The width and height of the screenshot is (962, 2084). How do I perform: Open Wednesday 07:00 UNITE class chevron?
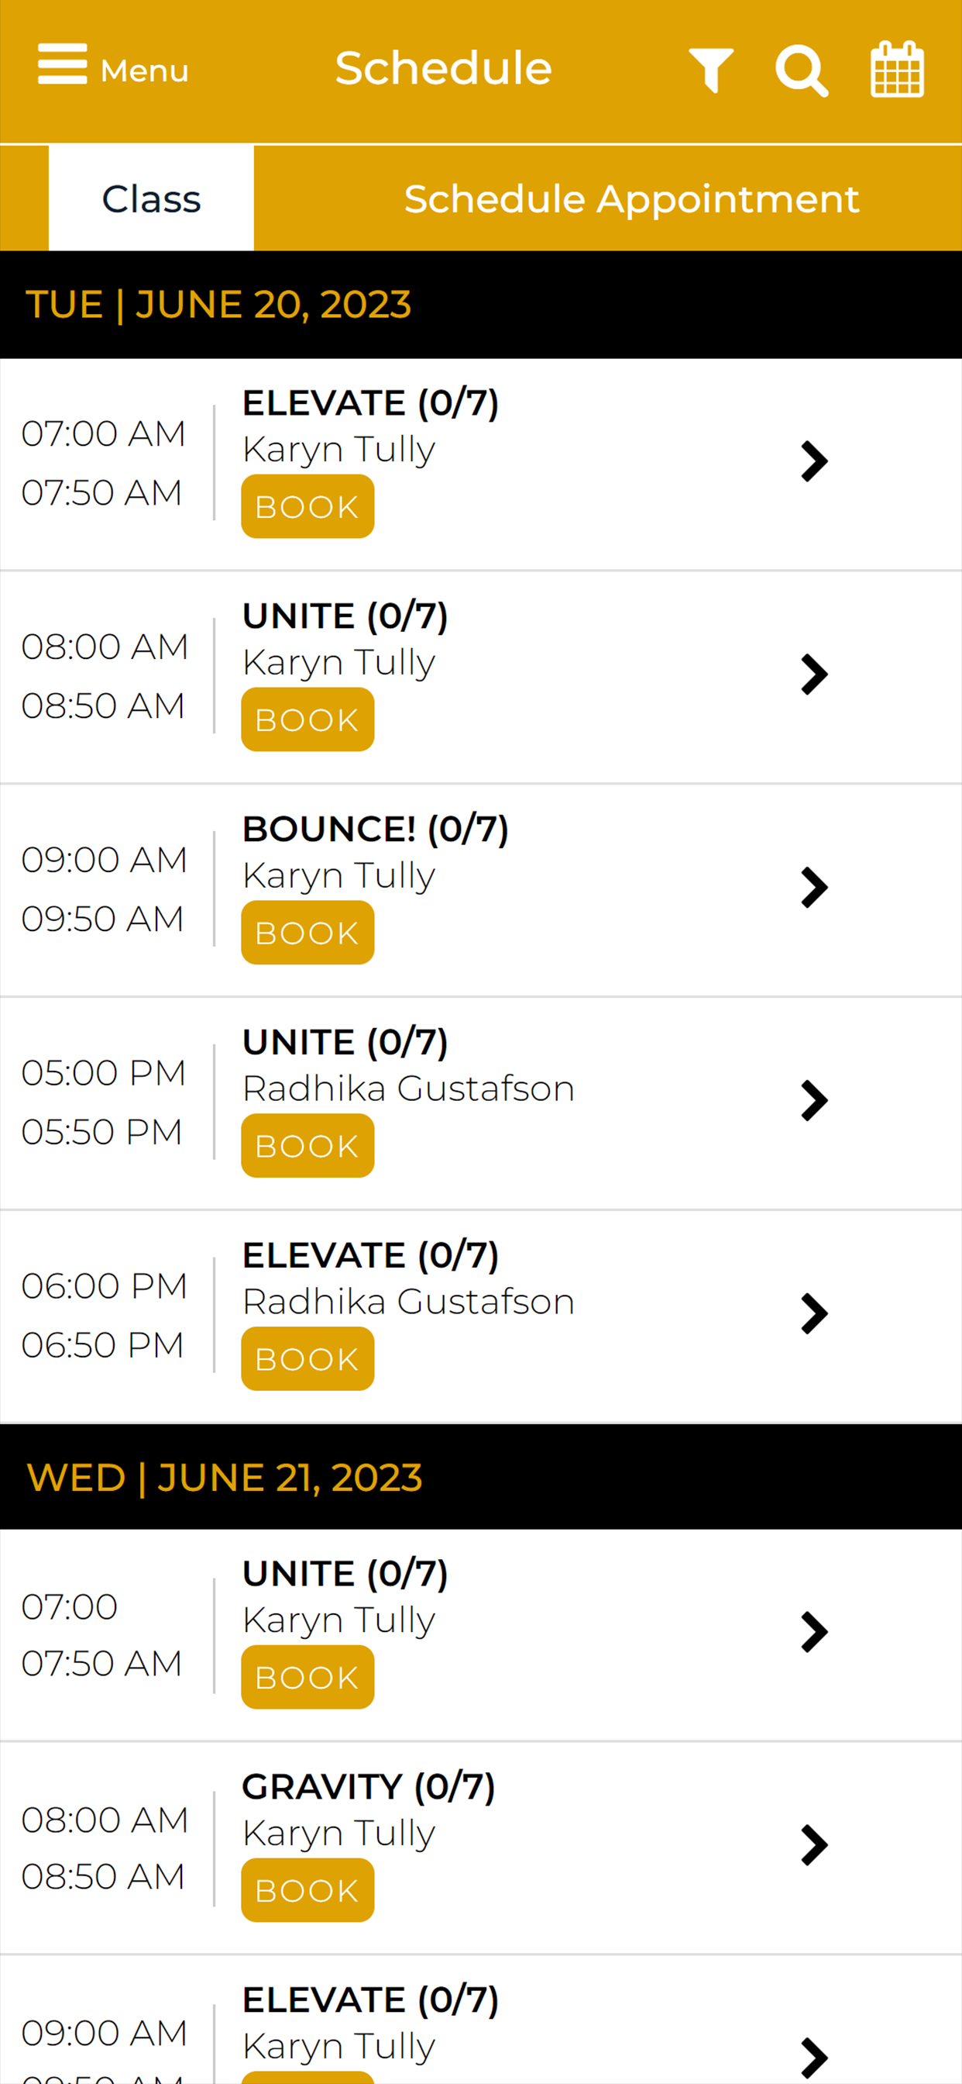click(814, 1633)
